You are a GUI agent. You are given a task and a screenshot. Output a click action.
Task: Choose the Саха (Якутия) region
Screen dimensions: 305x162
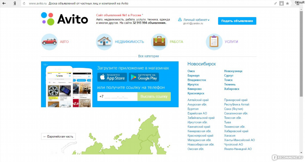233,109
